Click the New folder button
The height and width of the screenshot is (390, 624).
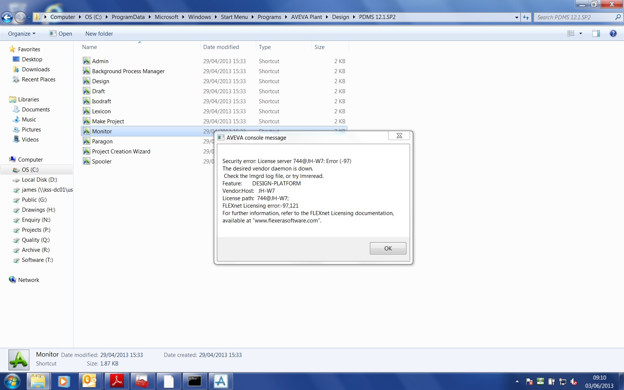(99, 33)
